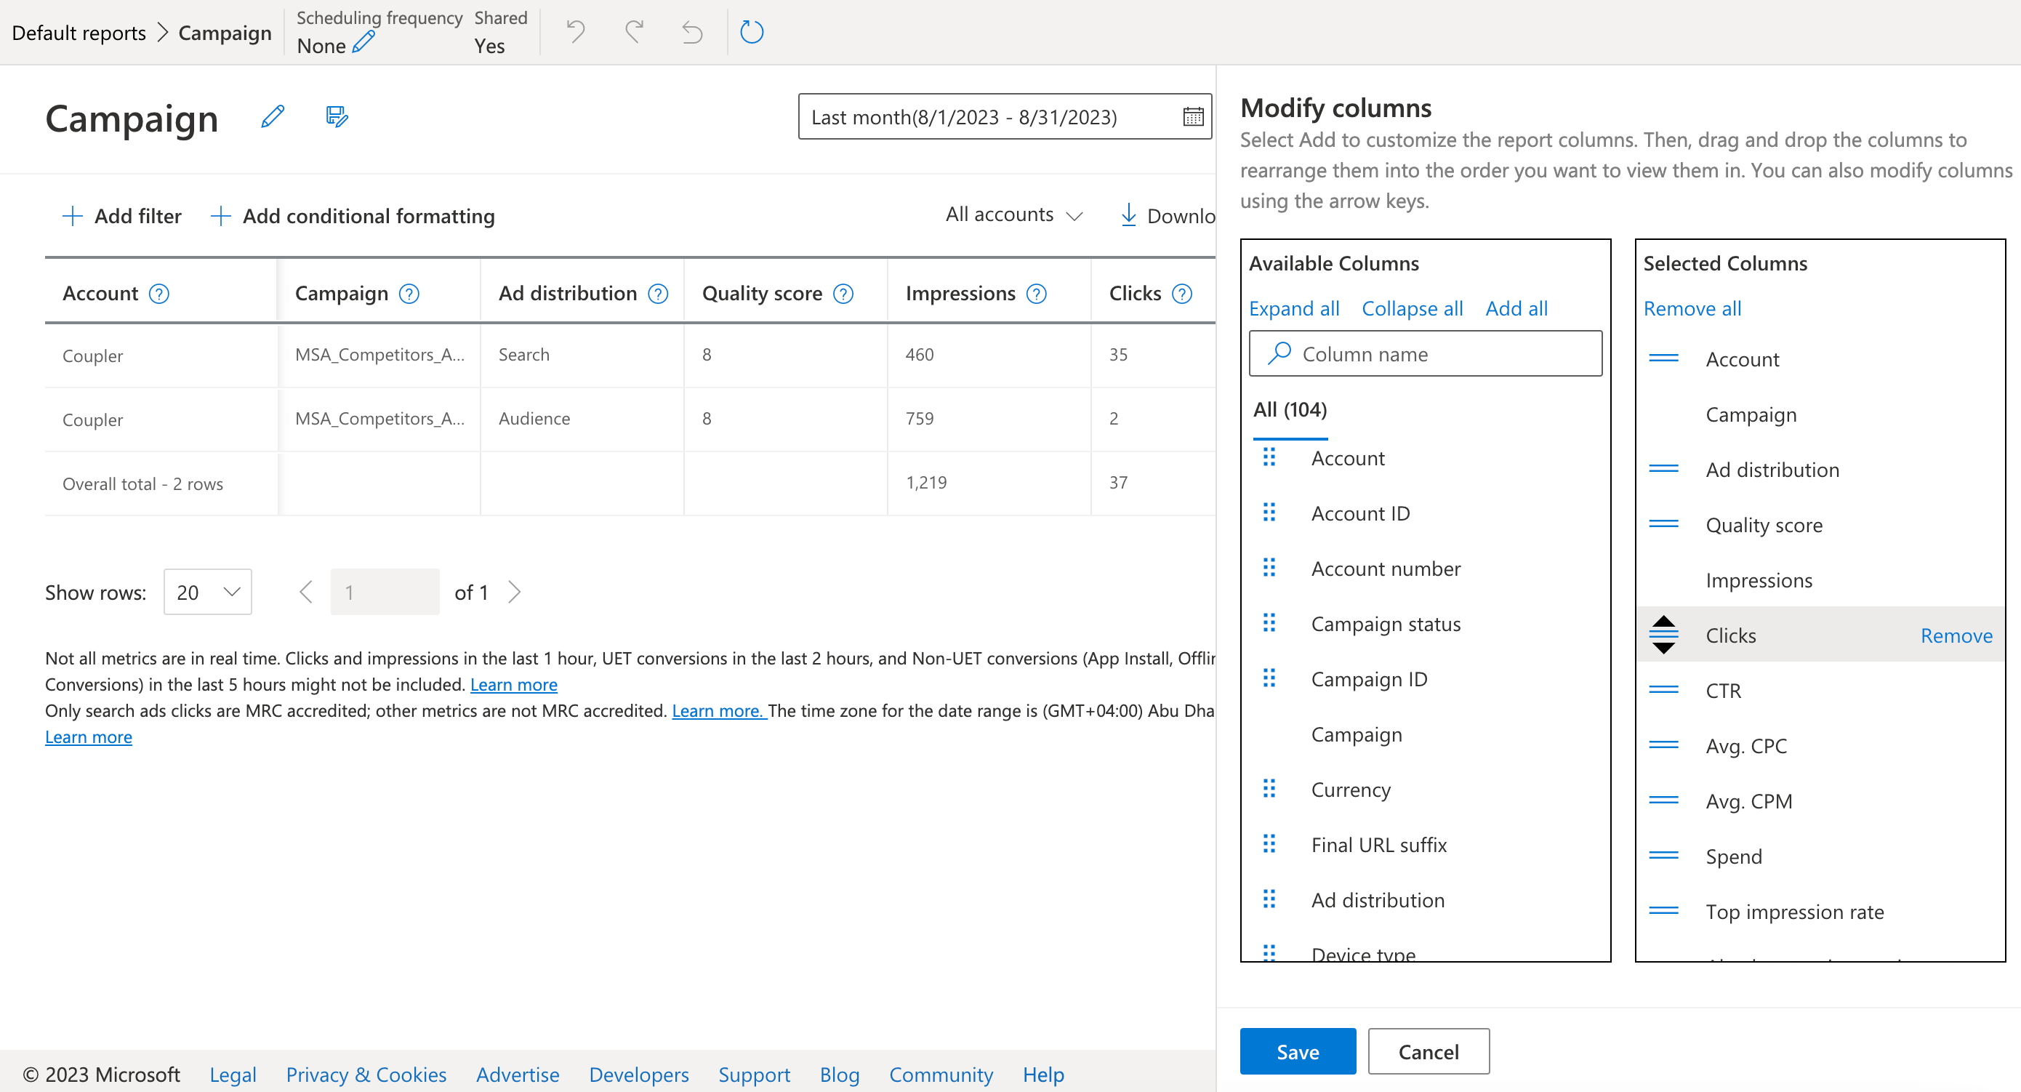Select the All (104) columns tab

1290,409
